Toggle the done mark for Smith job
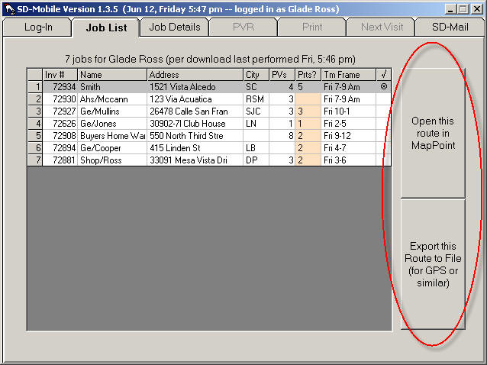The height and width of the screenshot is (365, 487). point(383,87)
